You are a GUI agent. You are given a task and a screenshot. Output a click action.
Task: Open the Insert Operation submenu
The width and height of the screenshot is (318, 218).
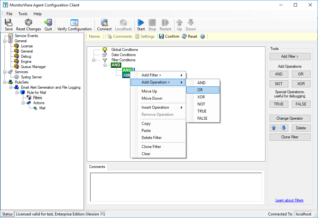(158, 107)
